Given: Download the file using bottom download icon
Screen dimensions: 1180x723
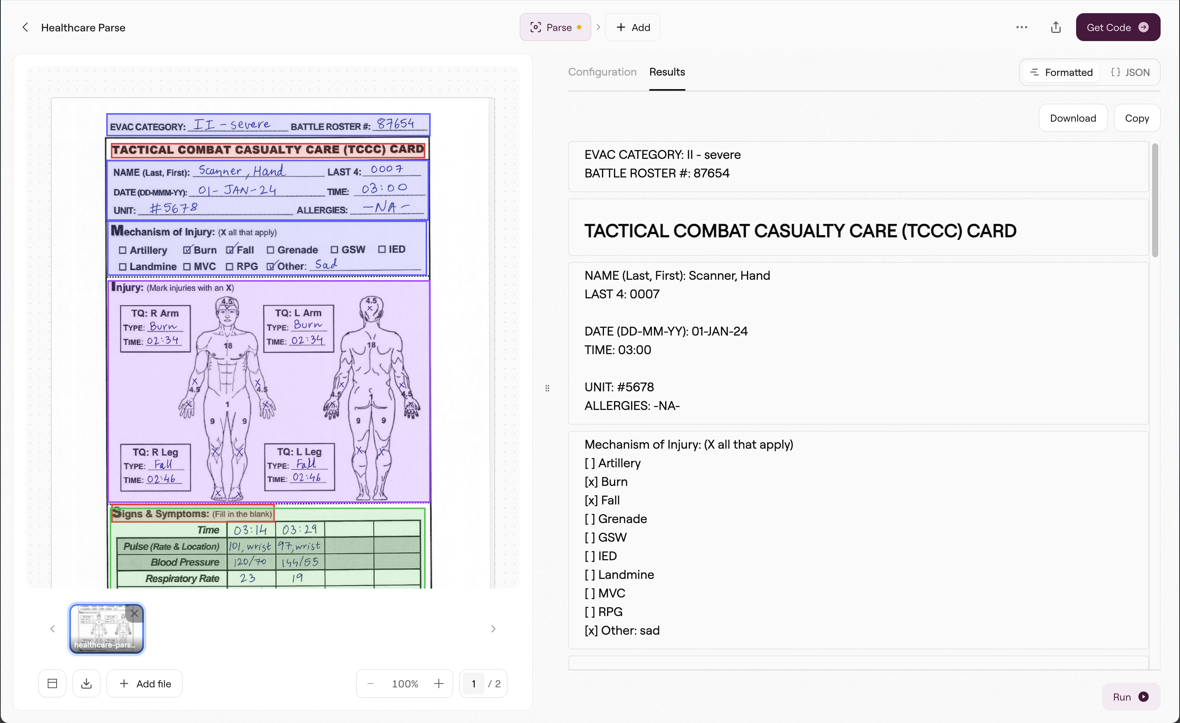Looking at the screenshot, I should click(86, 683).
